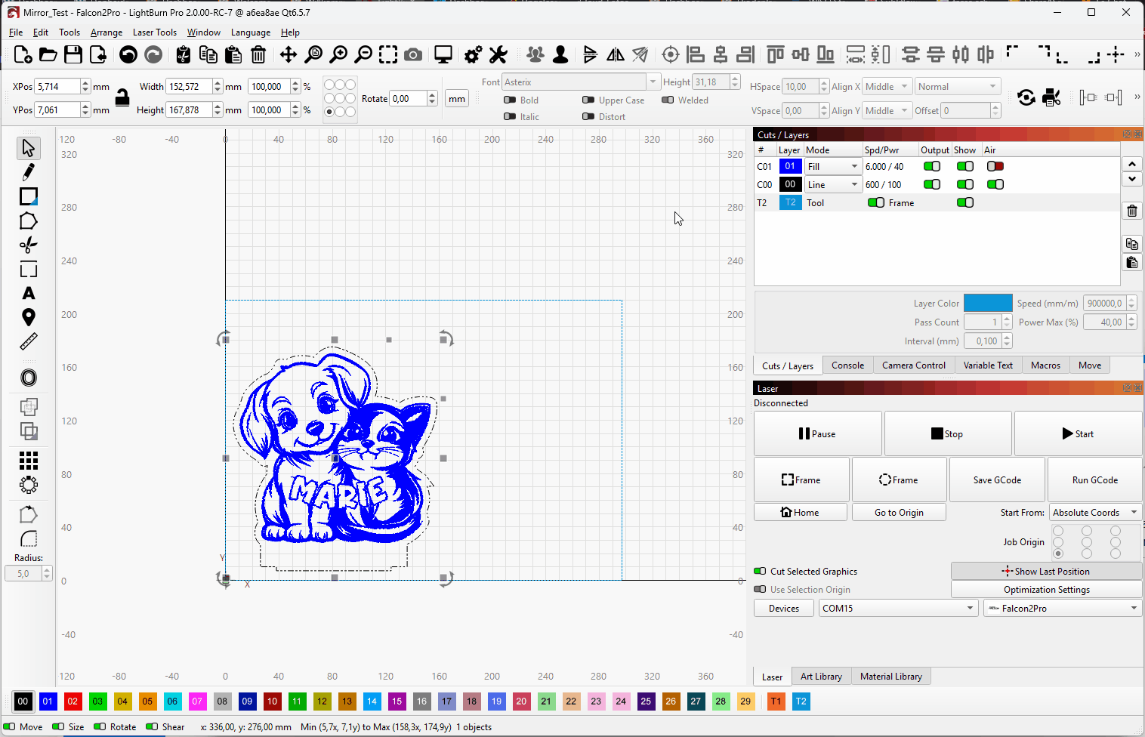This screenshot has width=1145, height=737.
Task: Open the Falcon2Pro device dropdown
Action: 1063,608
